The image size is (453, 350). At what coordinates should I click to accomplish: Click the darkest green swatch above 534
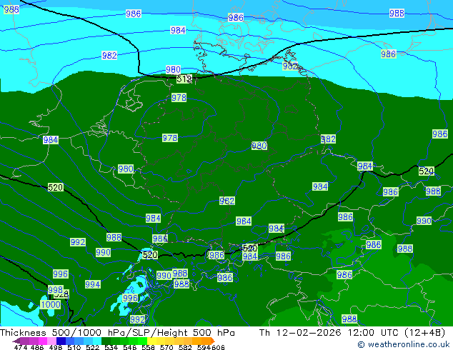pos(106,341)
